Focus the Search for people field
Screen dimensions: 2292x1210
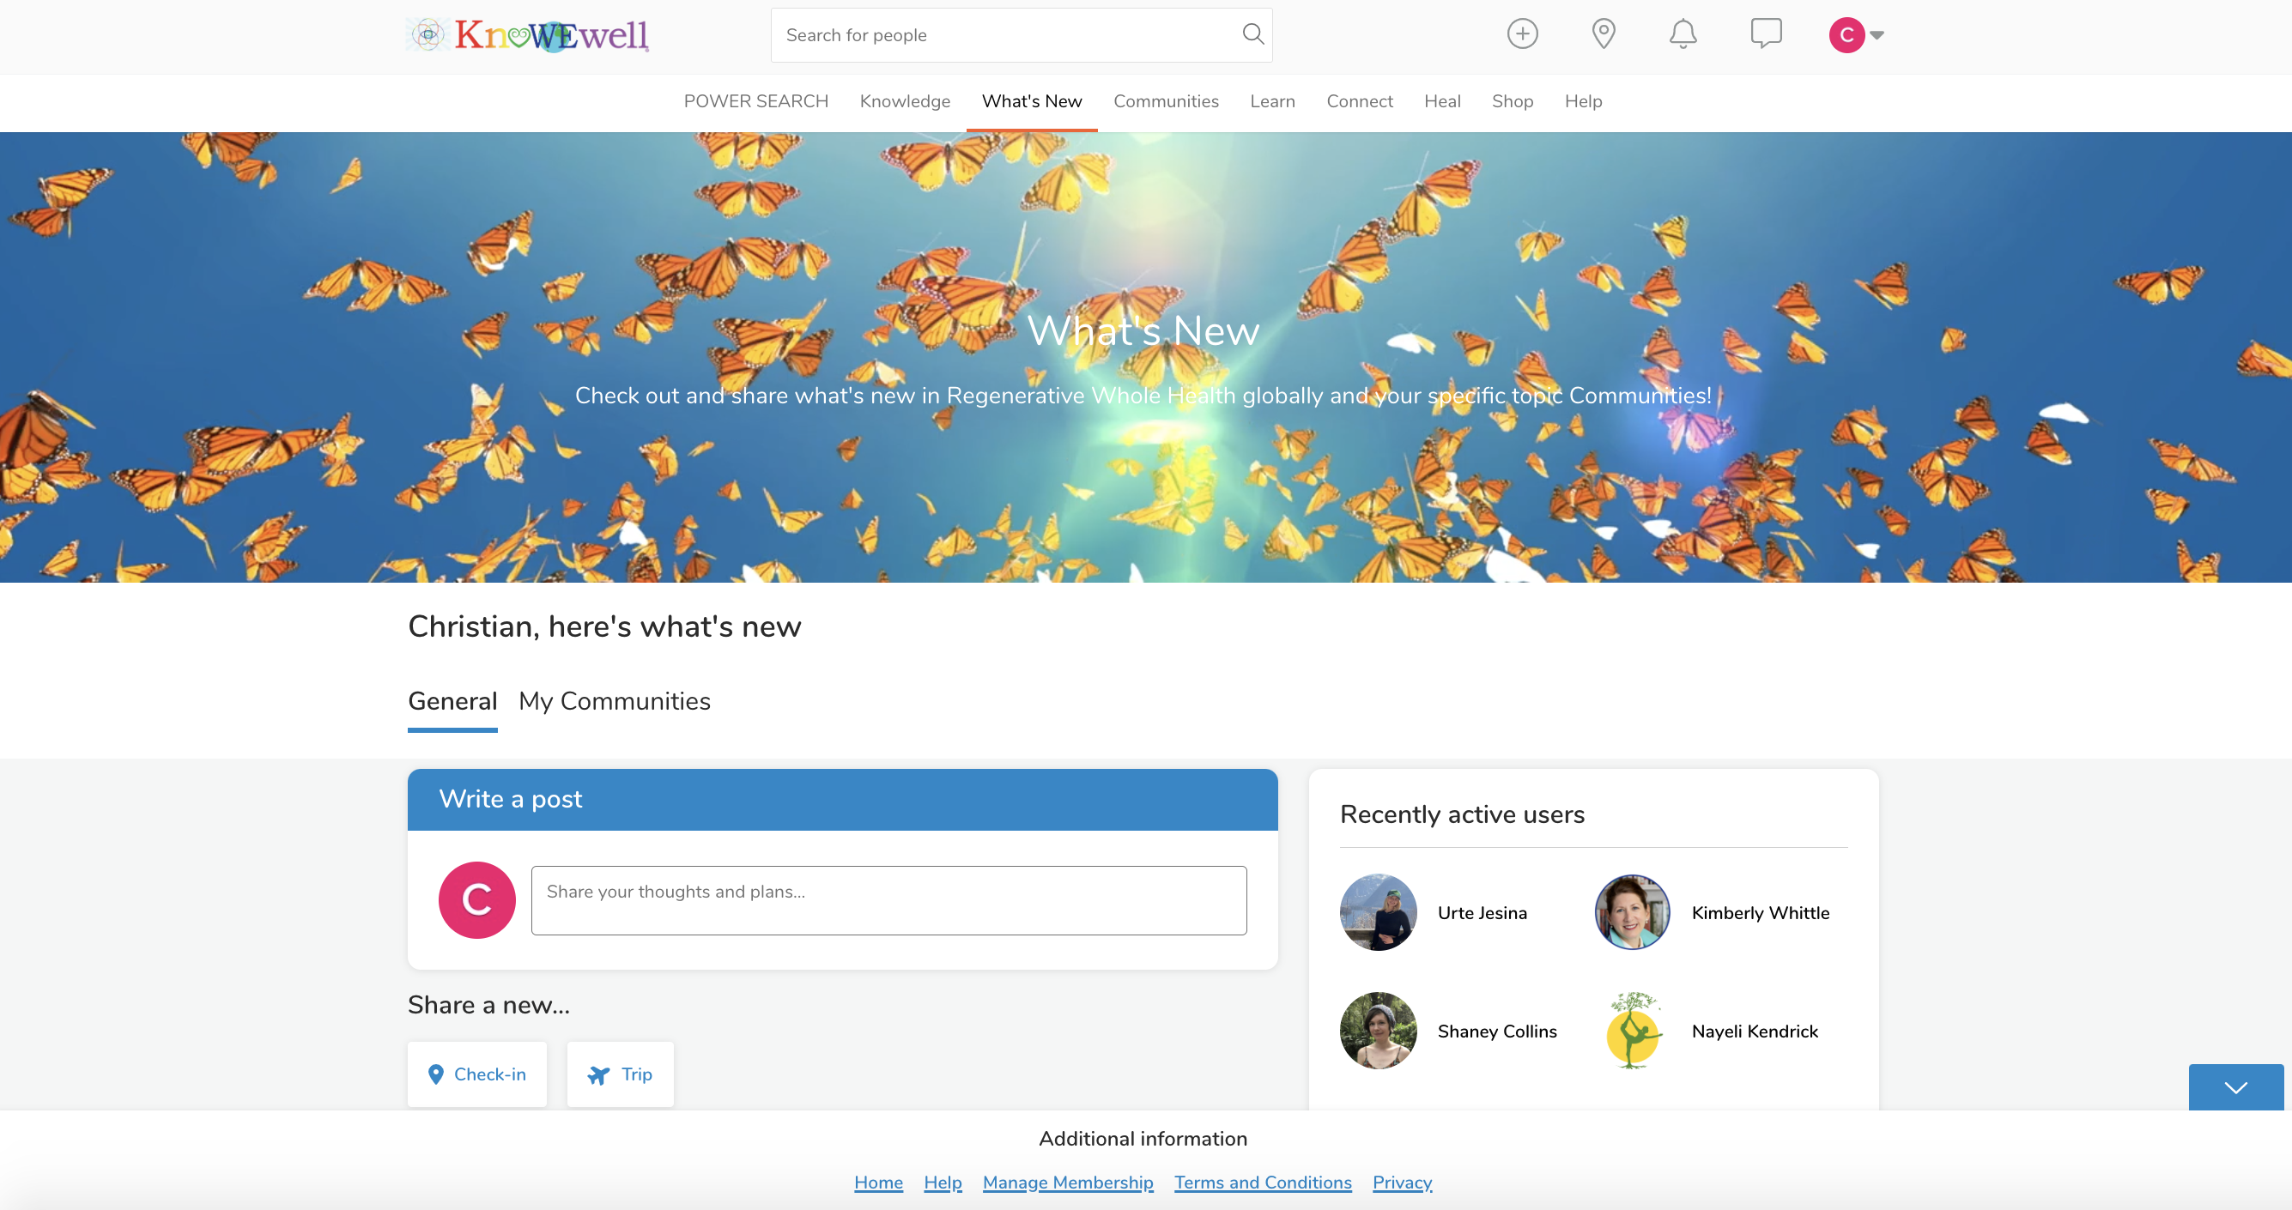tap(1022, 35)
